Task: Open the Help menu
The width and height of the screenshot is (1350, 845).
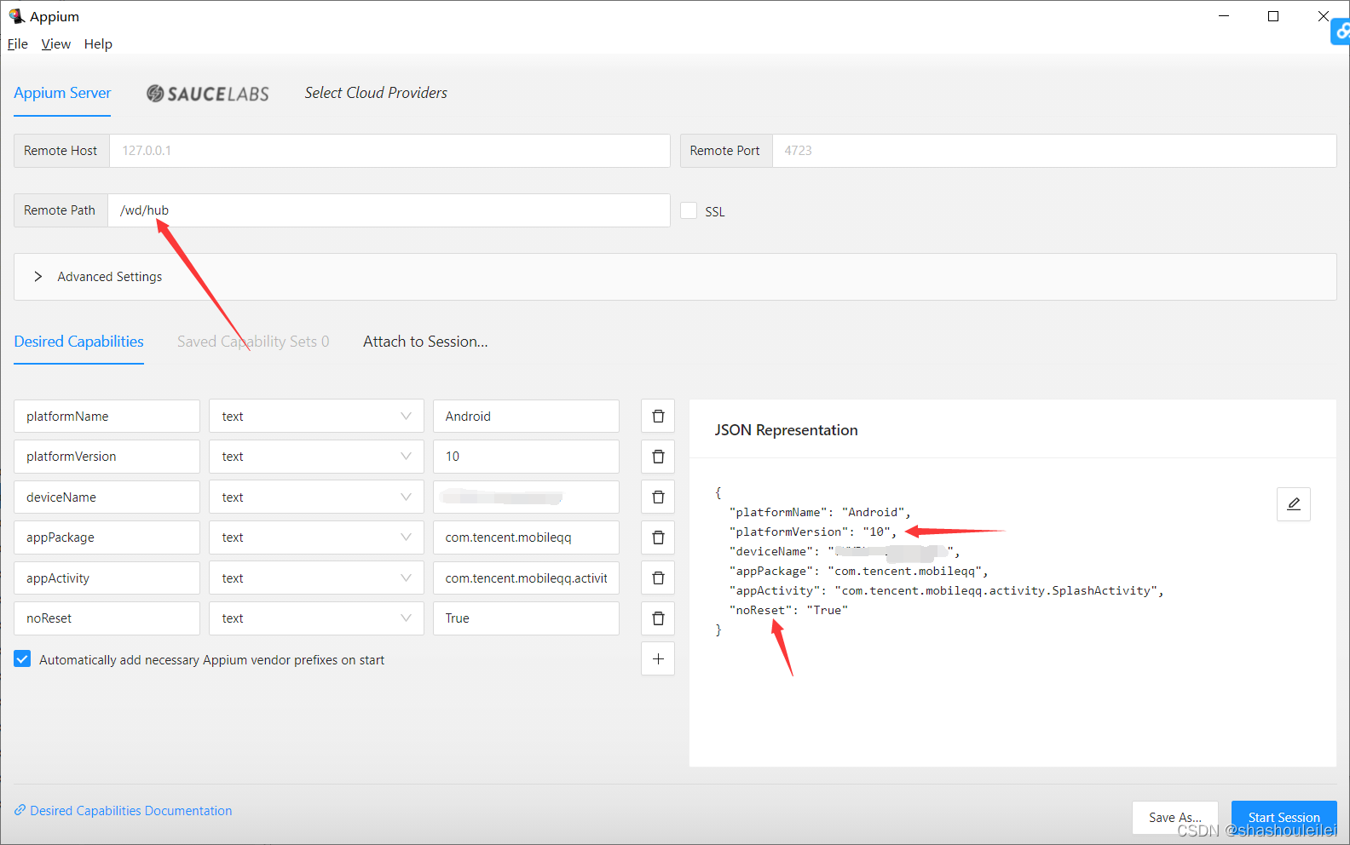Action: tap(98, 44)
